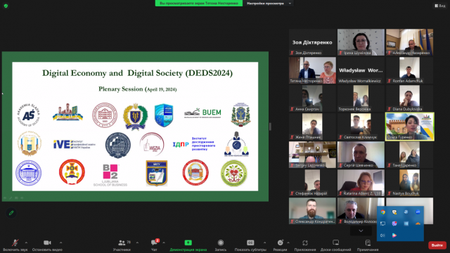Image resolution: width=450 pixels, height=253 pixels.
Task: Select Katarina Aškerc video tile
Action: pos(361,183)
